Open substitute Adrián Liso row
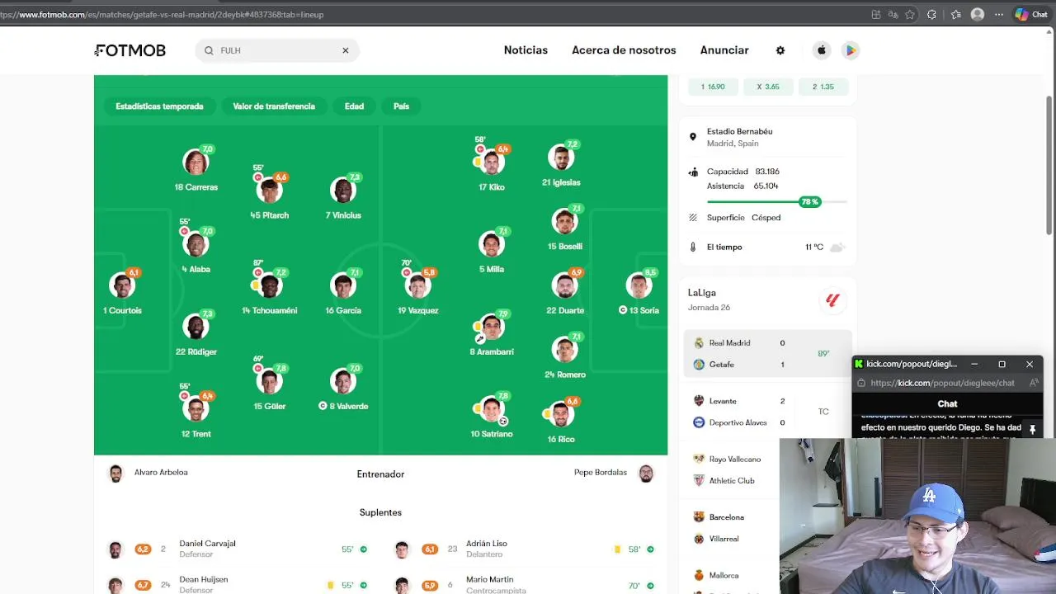The width and height of the screenshot is (1056, 594). tap(525, 549)
